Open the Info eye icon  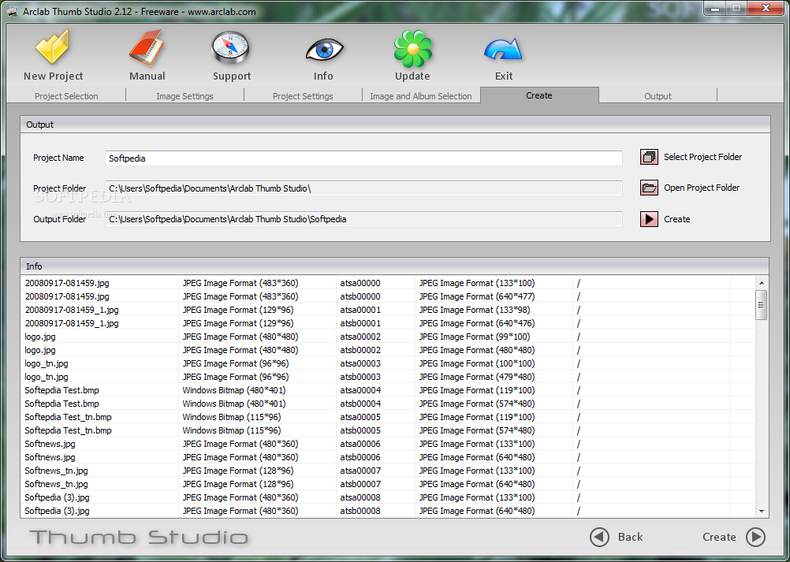click(x=325, y=50)
